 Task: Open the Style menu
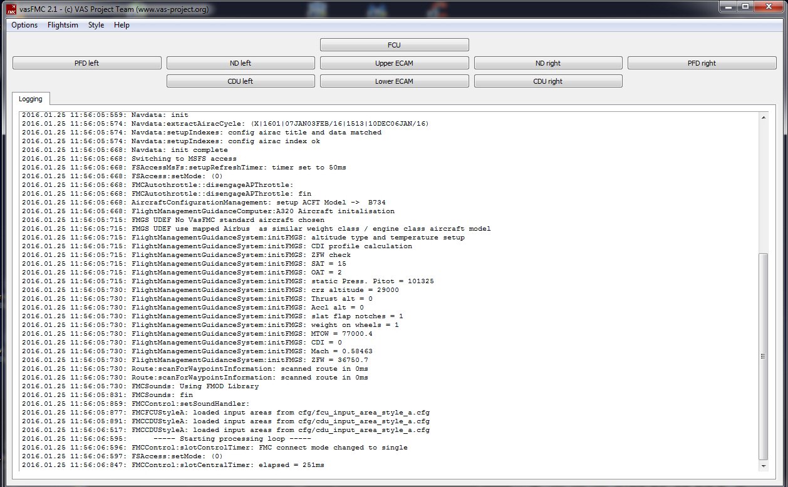(96, 25)
